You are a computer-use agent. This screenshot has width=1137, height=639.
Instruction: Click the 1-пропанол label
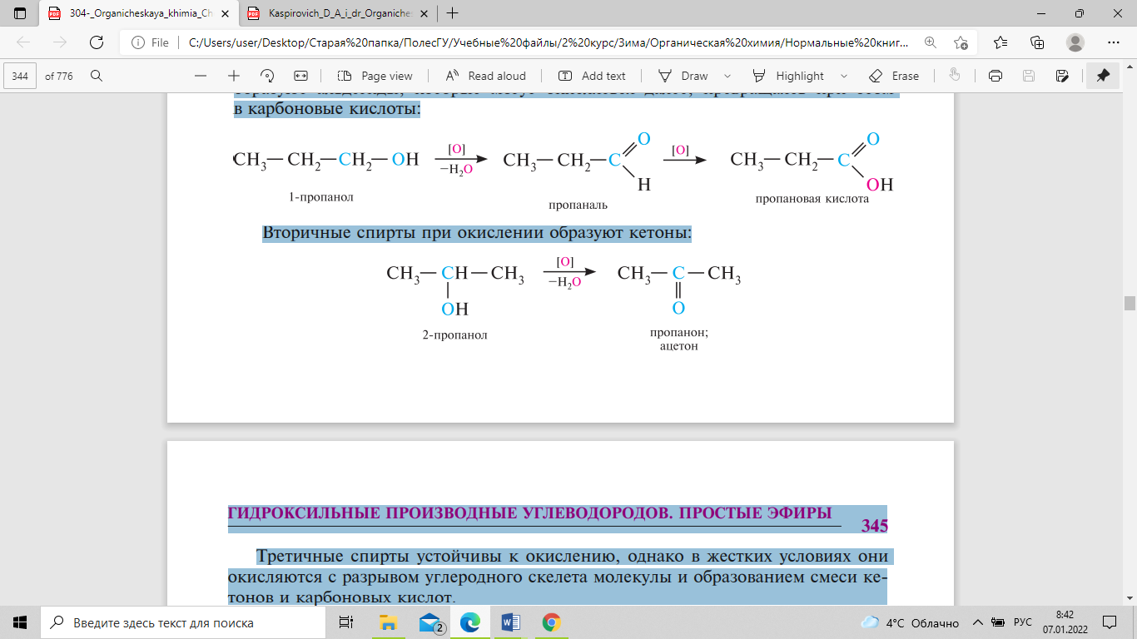tap(321, 198)
